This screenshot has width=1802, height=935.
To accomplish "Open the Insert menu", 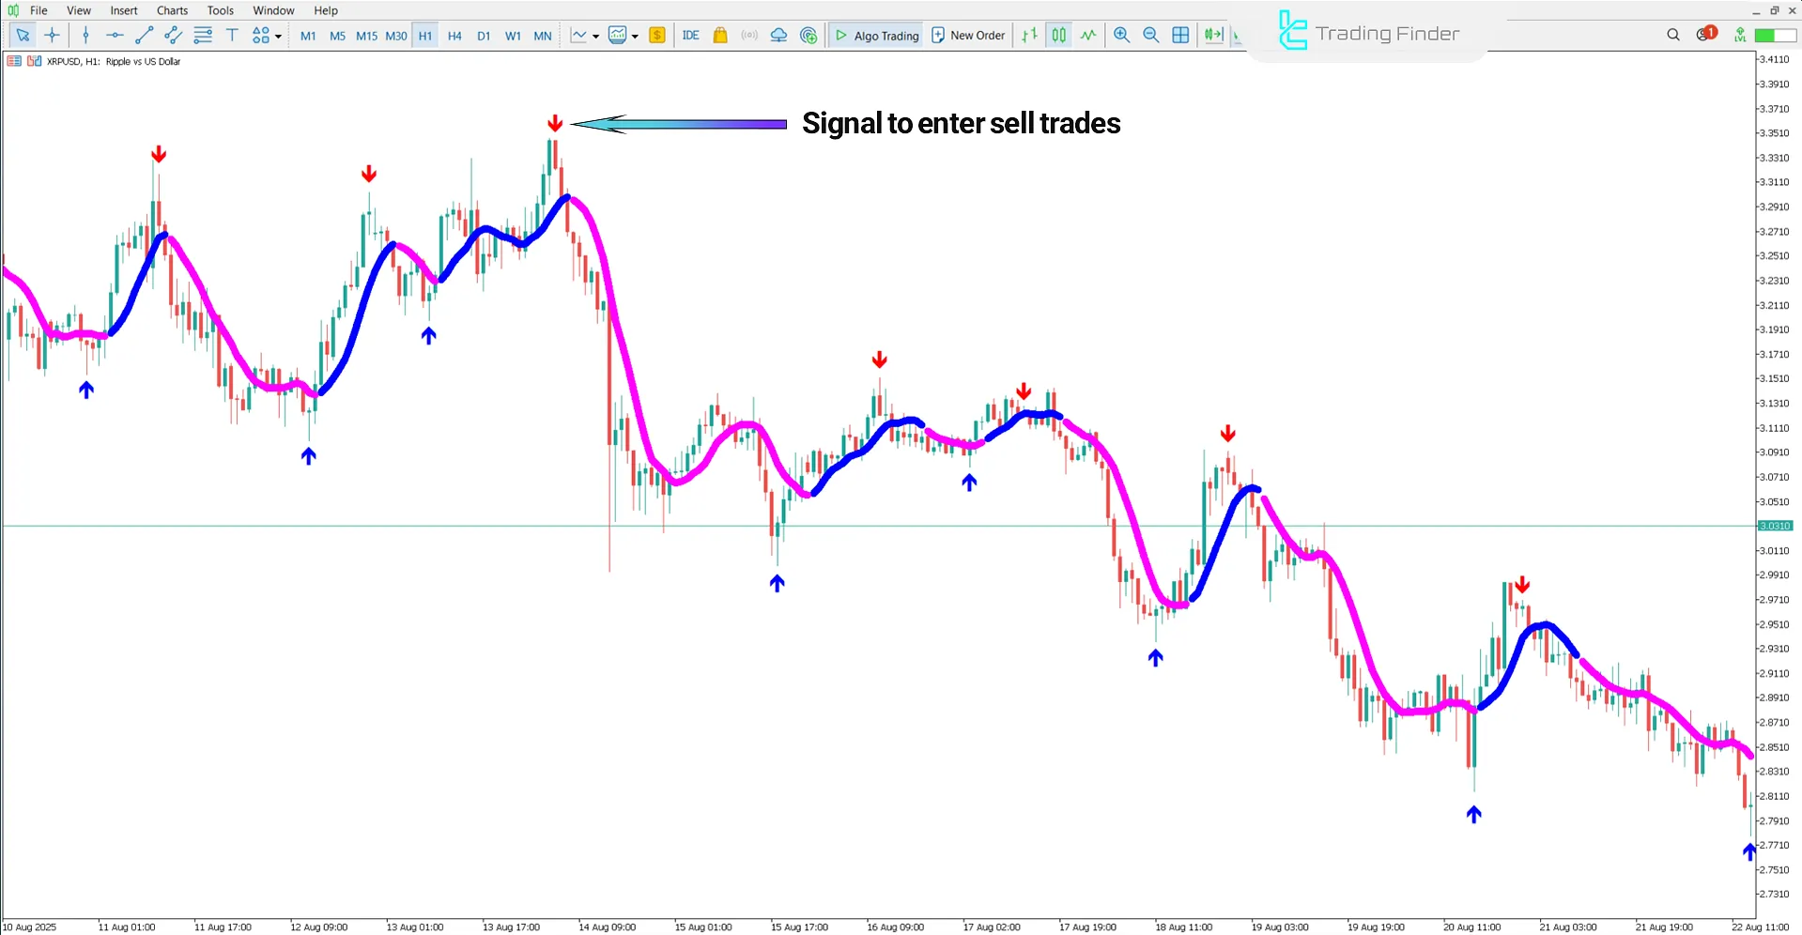I will [124, 10].
